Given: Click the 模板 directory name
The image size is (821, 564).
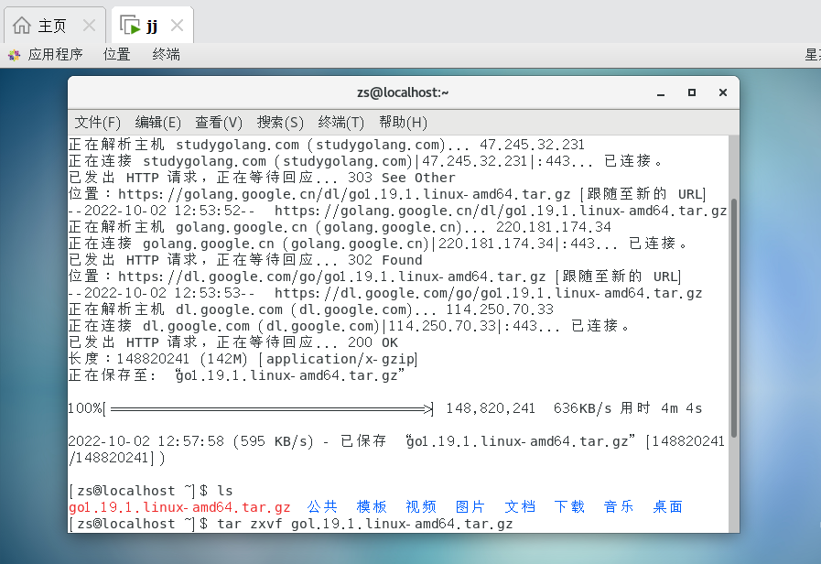Looking at the screenshot, I should coord(372,507).
